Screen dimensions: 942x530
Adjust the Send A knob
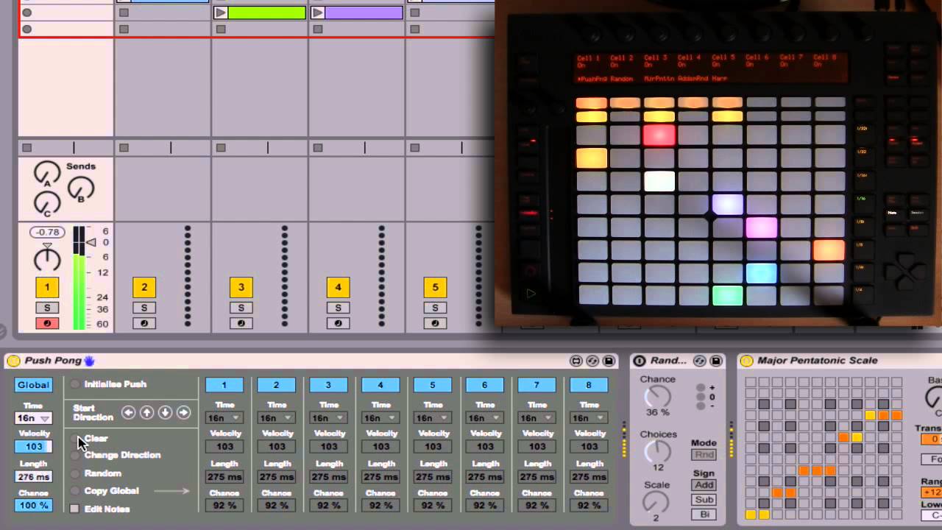(x=47, y=174)
